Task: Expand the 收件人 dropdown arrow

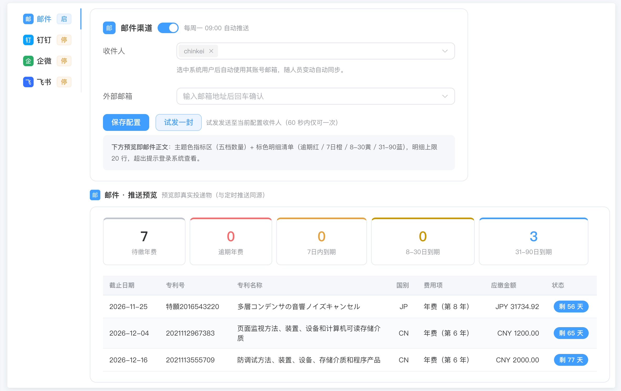Action: click(x=445, y=51)
